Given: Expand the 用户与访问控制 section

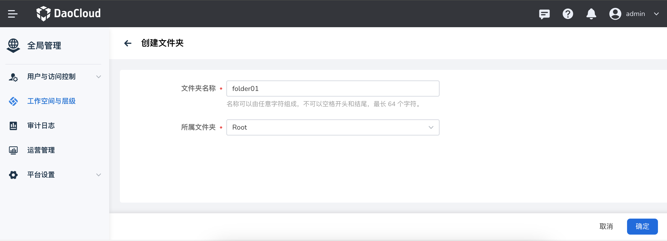Looking at the screenshot, I should pyautogui.click(x=99, y=77).
